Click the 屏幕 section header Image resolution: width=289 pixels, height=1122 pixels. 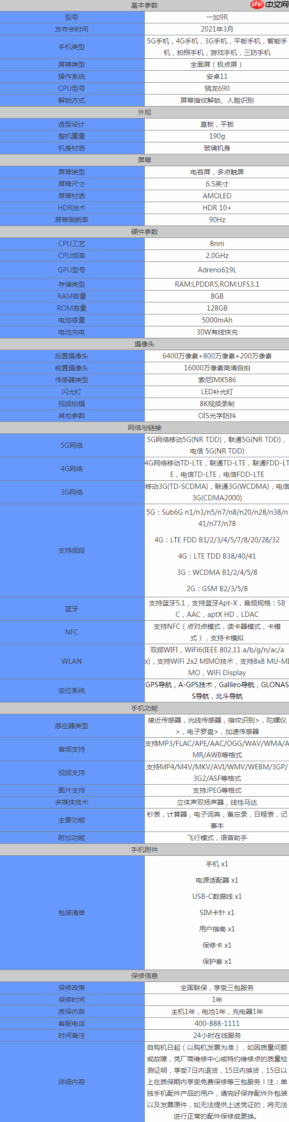(x=144, y=160)
